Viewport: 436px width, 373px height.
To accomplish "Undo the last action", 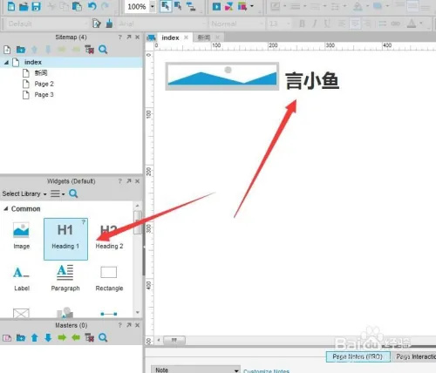I will (92, 6).
